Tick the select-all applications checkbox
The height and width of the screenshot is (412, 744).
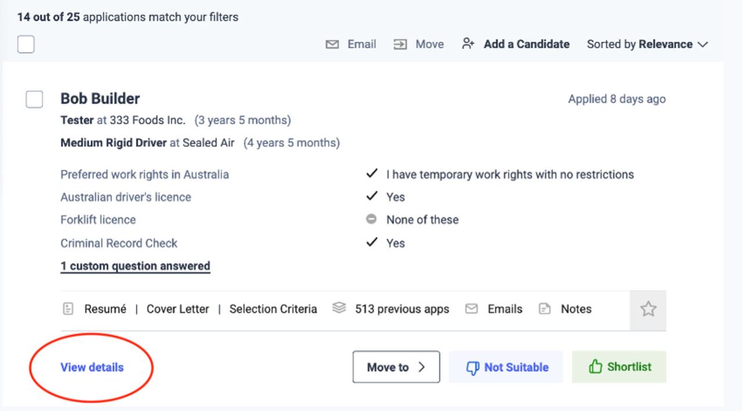(x=26, y=44)
